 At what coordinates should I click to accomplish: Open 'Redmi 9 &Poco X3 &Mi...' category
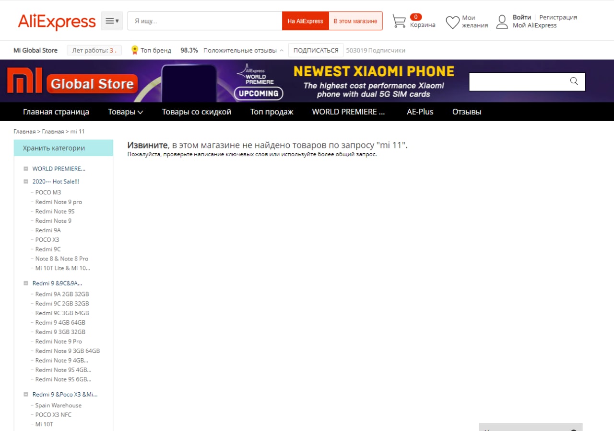[65, 395]
